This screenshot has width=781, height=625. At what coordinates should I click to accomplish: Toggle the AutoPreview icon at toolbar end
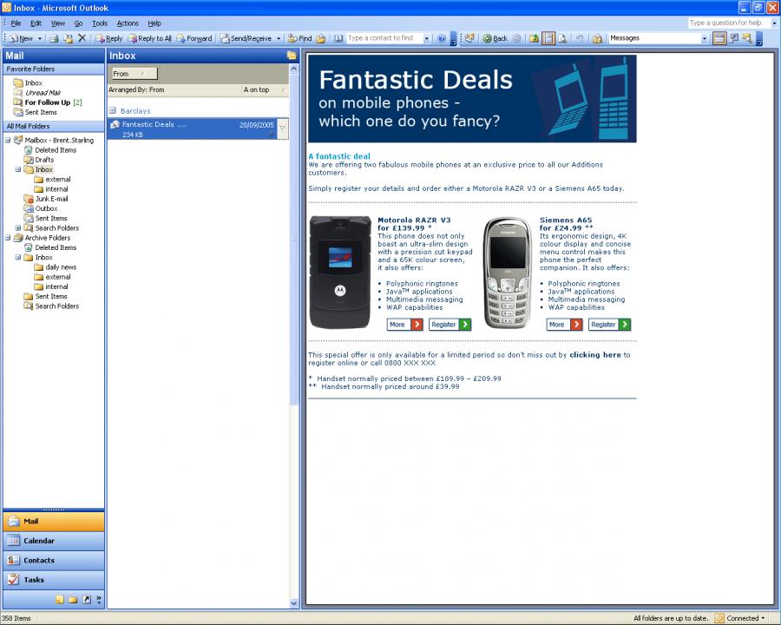pos(747,38)
